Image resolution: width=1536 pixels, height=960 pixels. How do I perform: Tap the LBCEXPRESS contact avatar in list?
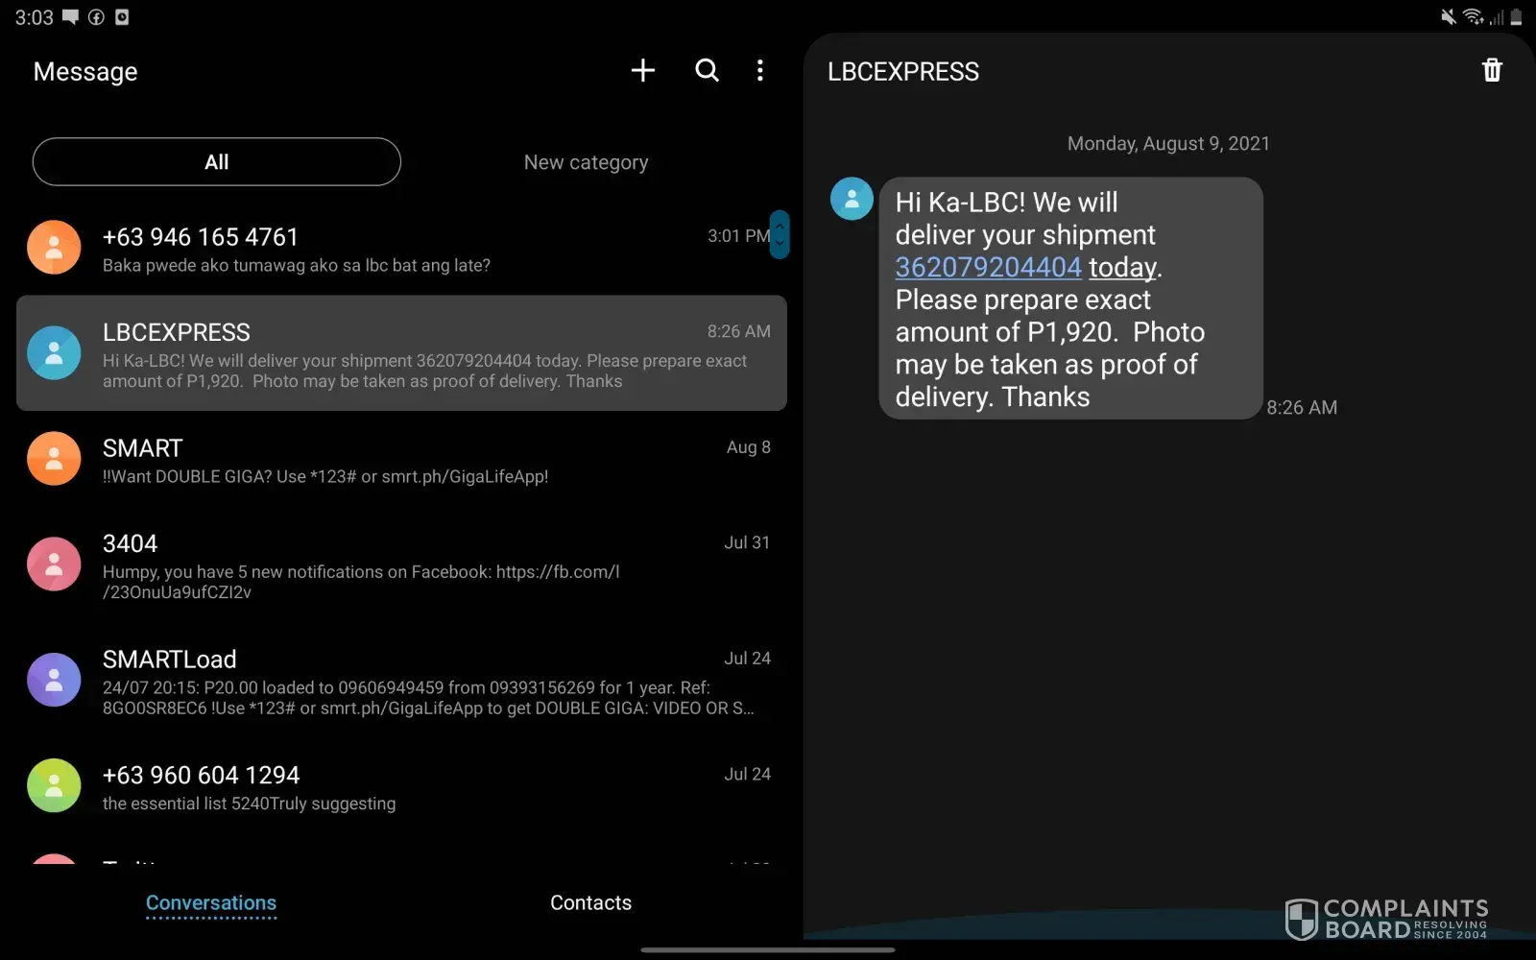tap(54, 352)
